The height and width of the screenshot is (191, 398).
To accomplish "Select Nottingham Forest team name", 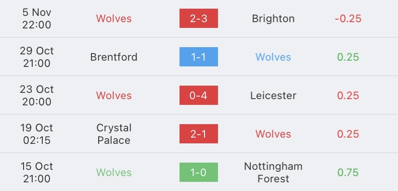I will 273,173.
